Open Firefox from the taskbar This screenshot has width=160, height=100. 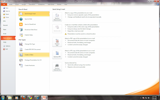23,98
